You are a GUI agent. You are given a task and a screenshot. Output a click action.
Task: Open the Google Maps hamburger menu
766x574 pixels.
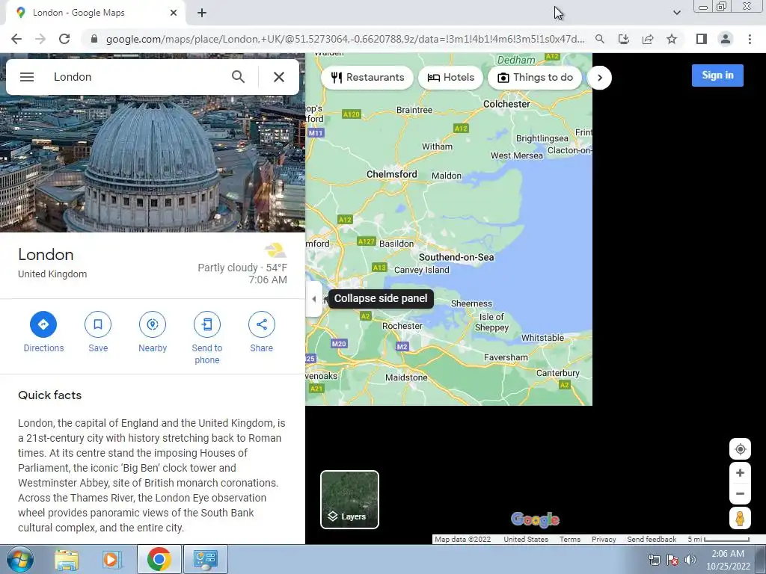(x=27, y=77)
